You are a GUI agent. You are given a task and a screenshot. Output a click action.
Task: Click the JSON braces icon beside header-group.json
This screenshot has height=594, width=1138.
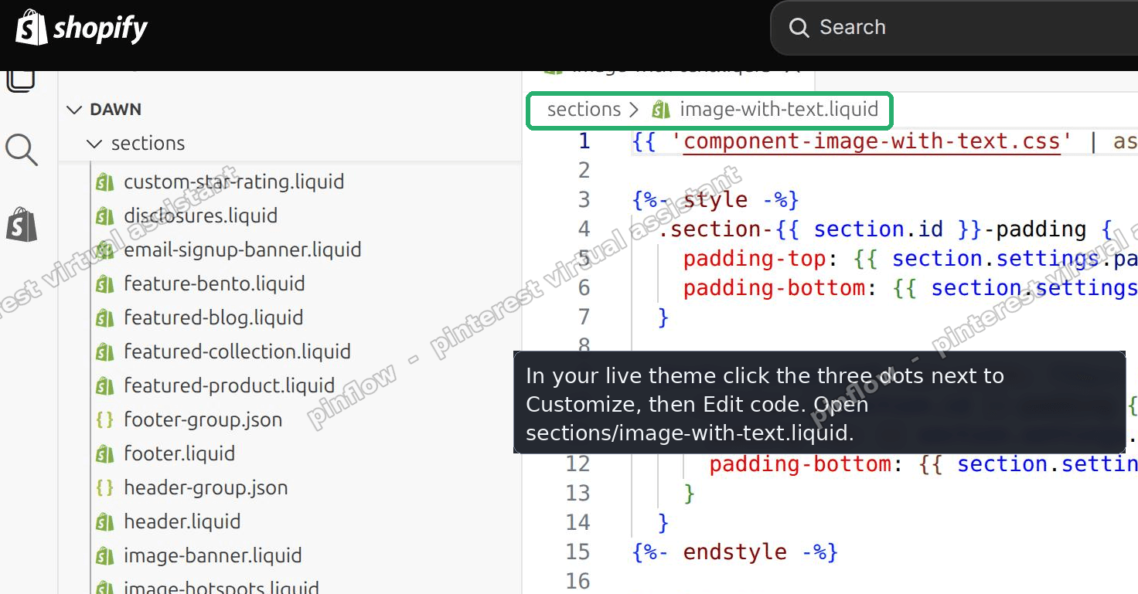coord(104,488)
